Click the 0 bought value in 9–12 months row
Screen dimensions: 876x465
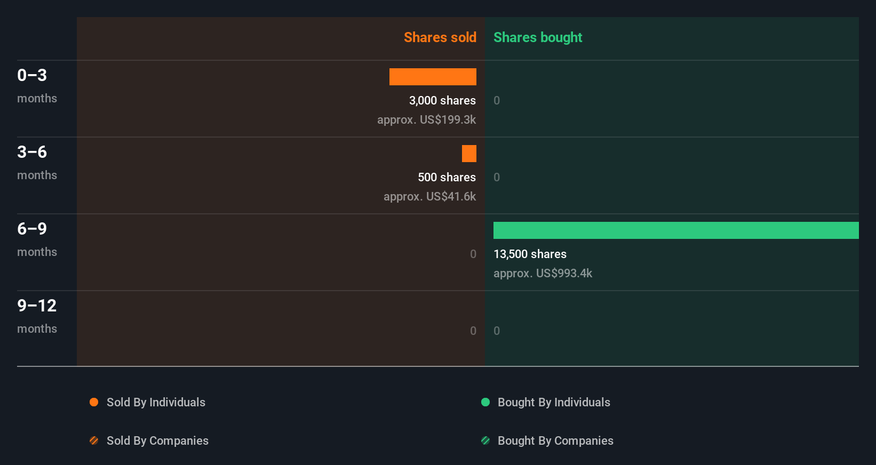pyautogui.click(x=497, y=331)
